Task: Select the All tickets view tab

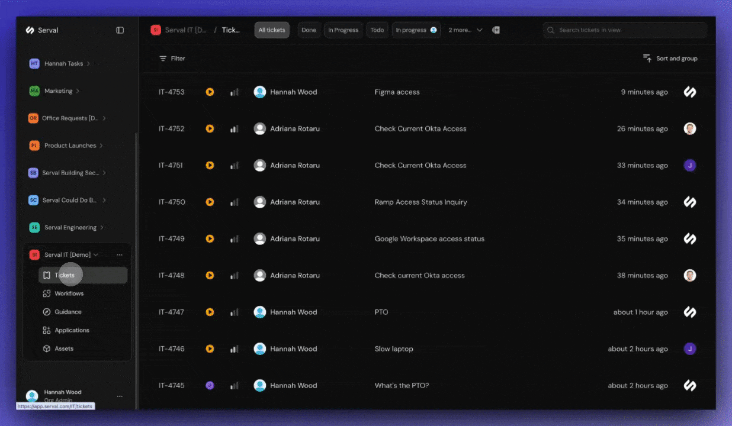Action: 272,30
